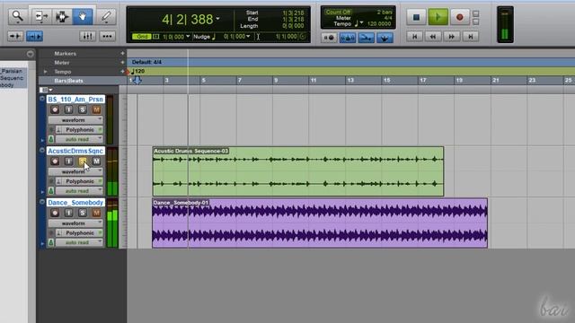The image size is (575, 323).
Task: Toggle input monitoring on BS_110_Am_Prsn track
Action: point(68,109)
